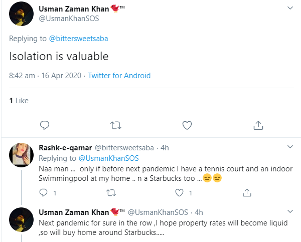Open Usman's avatar on the last reply
Viewport: 301px width, 242px height.
click(x=21, y=221)
